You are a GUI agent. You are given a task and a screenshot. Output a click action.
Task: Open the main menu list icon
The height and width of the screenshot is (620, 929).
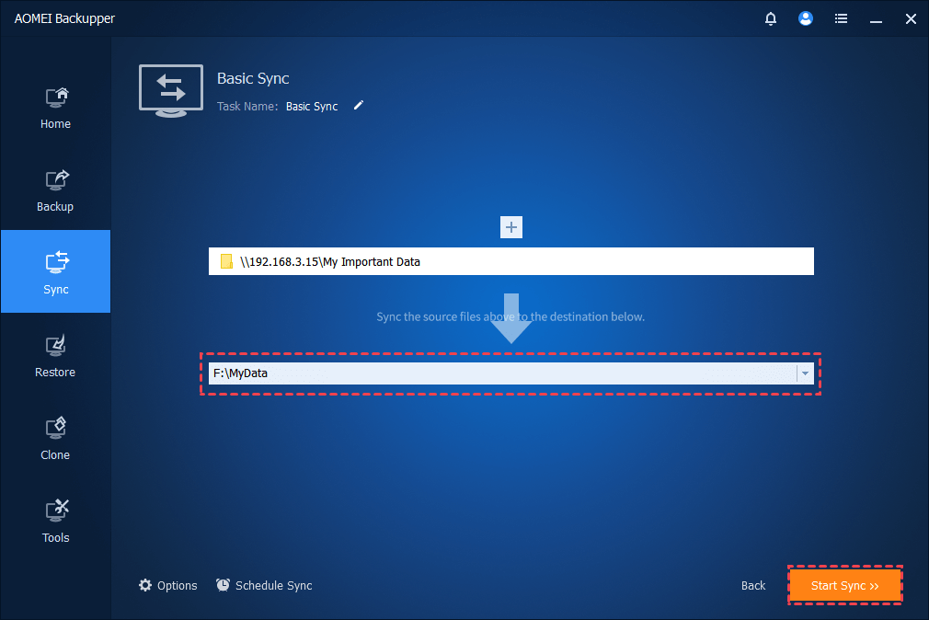841,19
